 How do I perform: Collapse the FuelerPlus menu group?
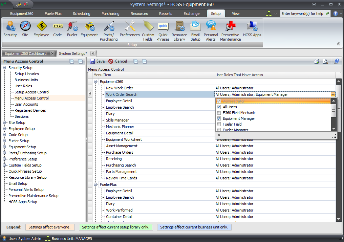tap(95, 184)
